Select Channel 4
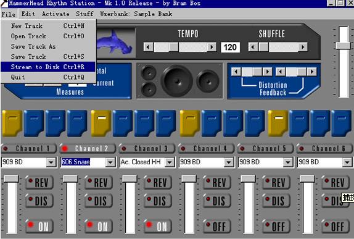Viewport: 354px width, 239px height. 206,149
